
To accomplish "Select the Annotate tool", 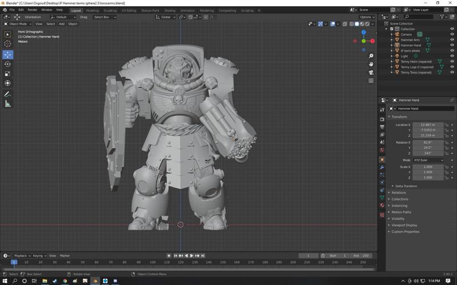I will tap(7, 94).
